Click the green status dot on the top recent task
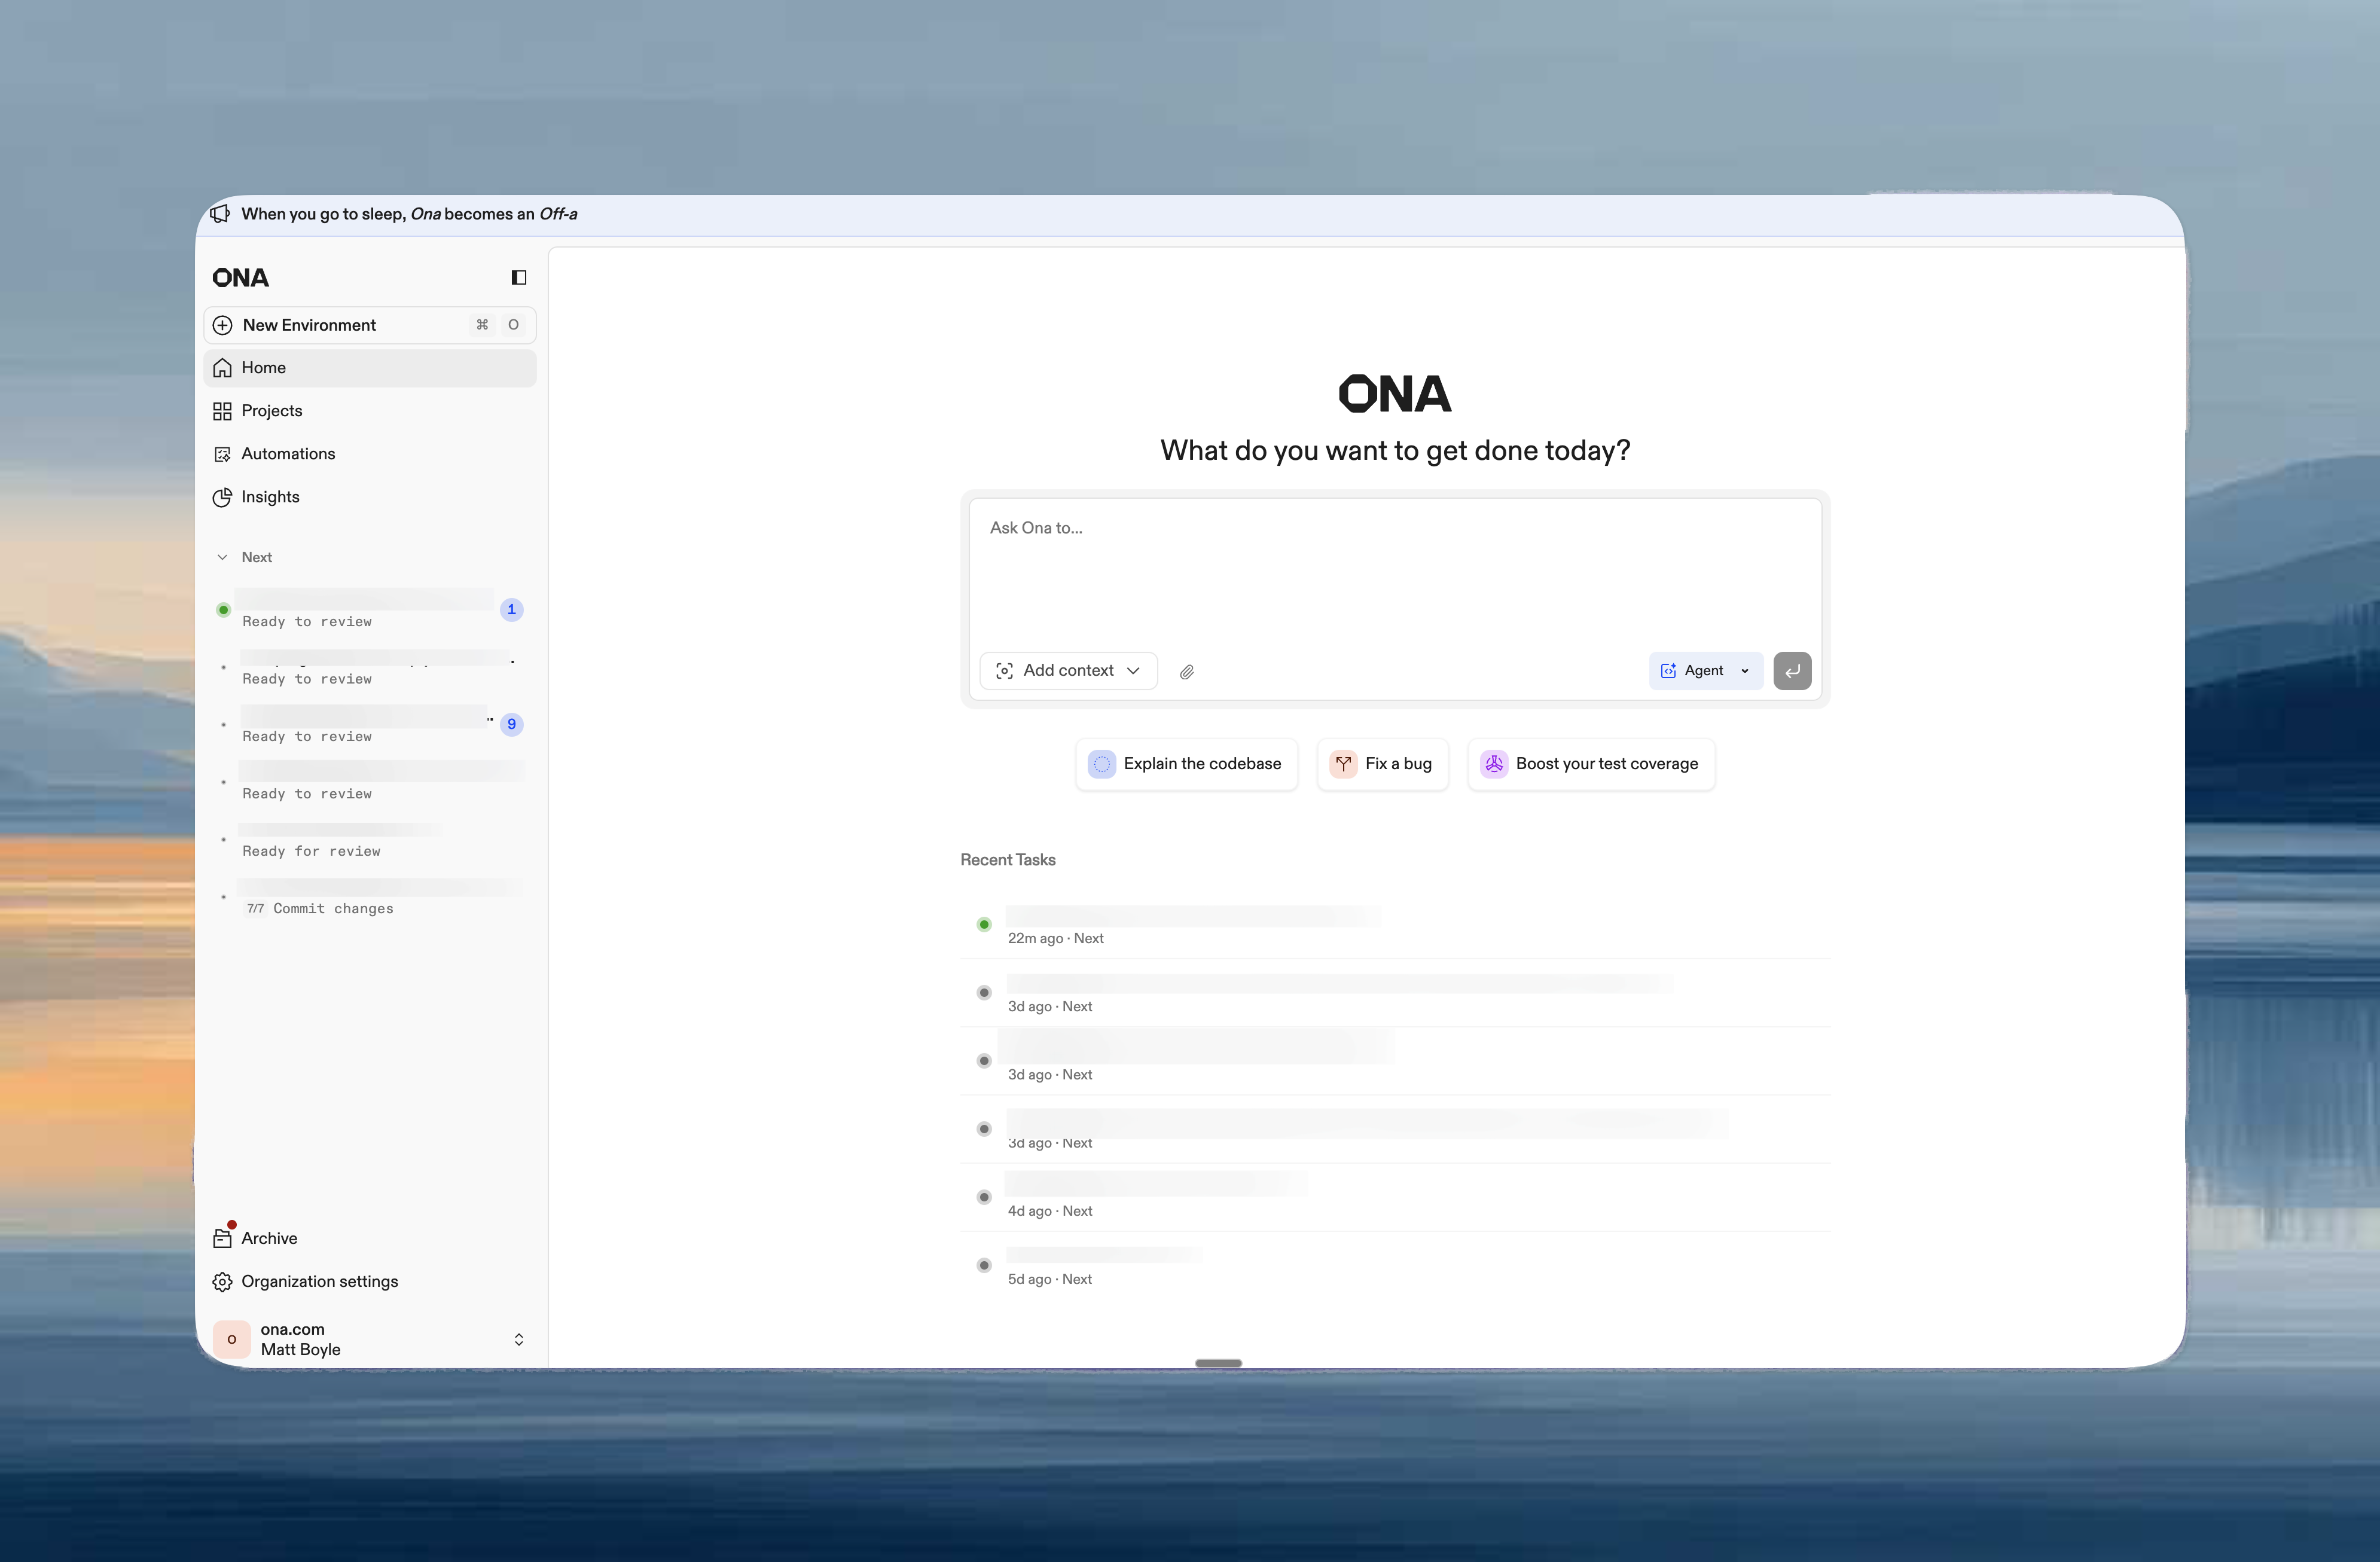The height and width of the screenshot is (1562, 2380). pos(983,924)
